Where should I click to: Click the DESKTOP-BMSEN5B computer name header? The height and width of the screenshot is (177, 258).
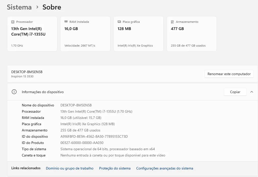27,72
